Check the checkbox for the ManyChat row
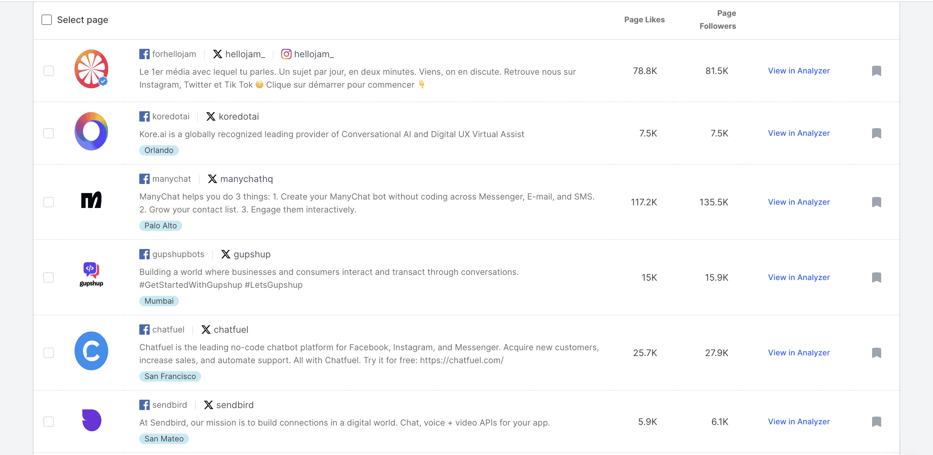Image resolution: width=933 pixels, height=455 pixels. (48, 202)
